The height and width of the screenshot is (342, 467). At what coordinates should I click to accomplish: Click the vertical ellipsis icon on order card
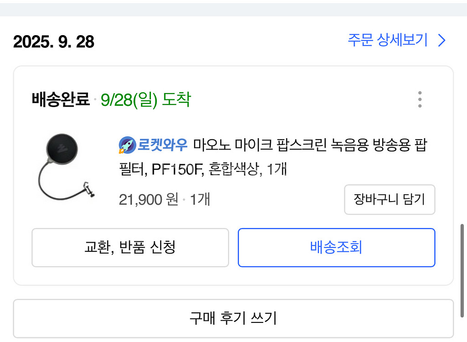tap(419, 99)
